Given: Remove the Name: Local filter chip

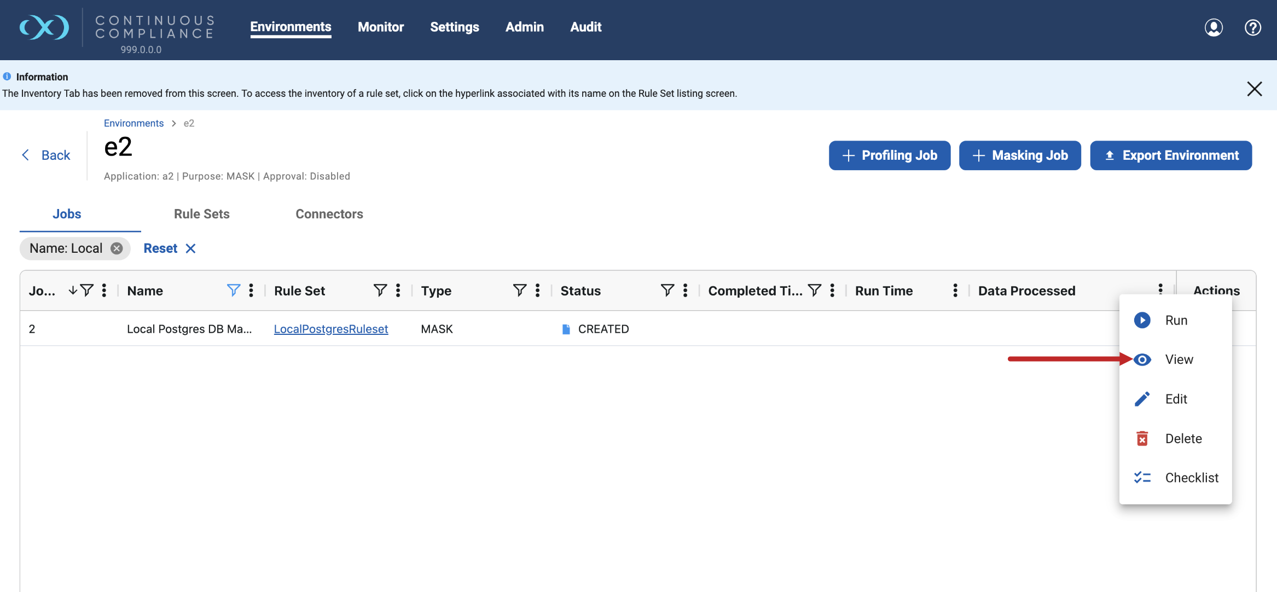Looking at the screenshot, I should point(117,248).
